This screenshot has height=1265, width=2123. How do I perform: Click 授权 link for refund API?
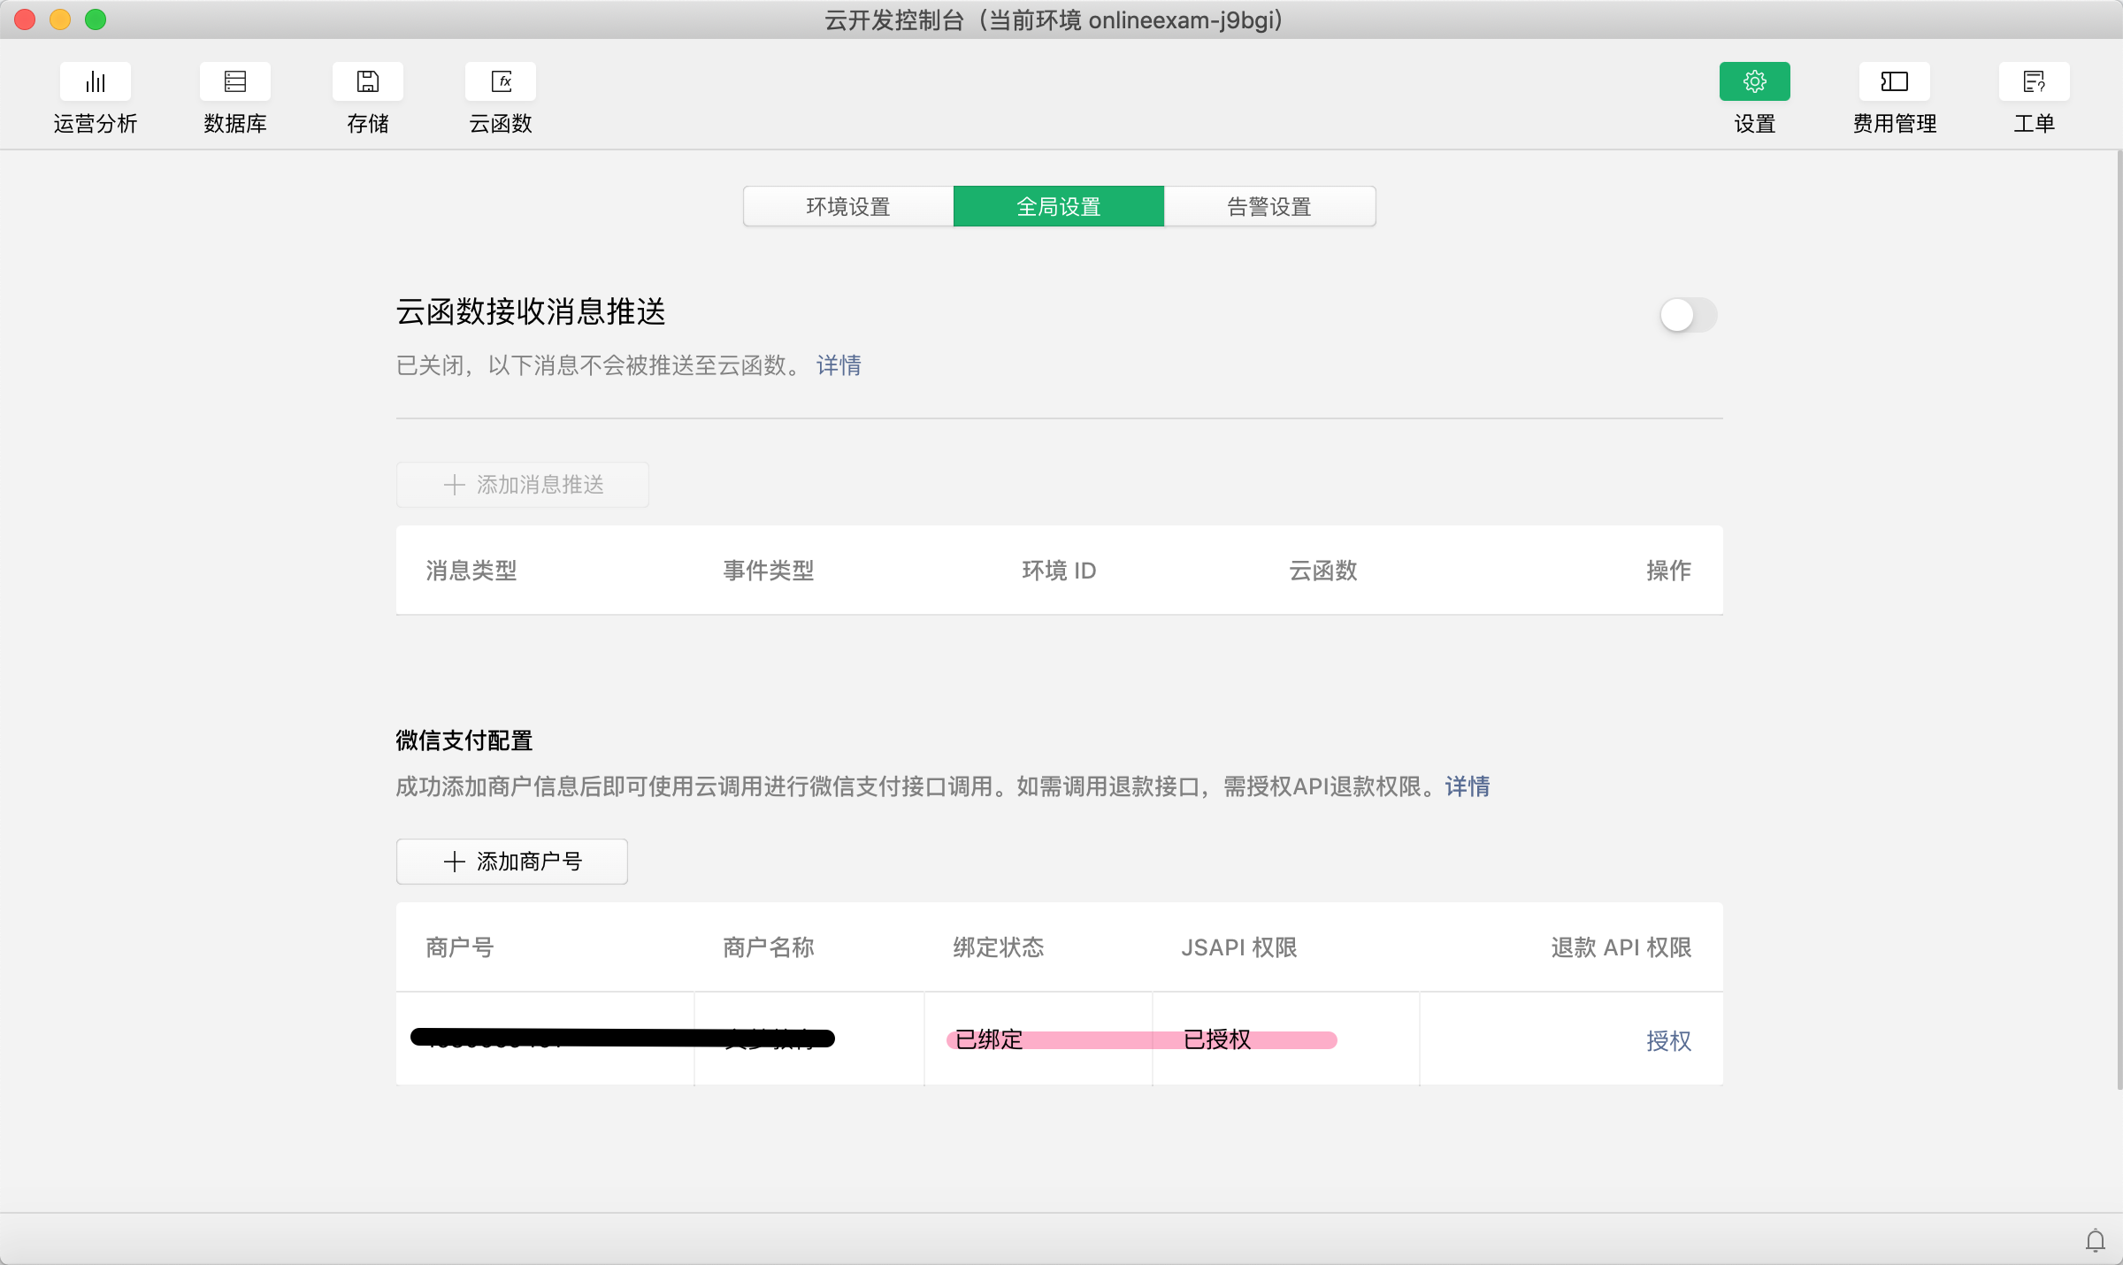(x=1668, y=1040)
